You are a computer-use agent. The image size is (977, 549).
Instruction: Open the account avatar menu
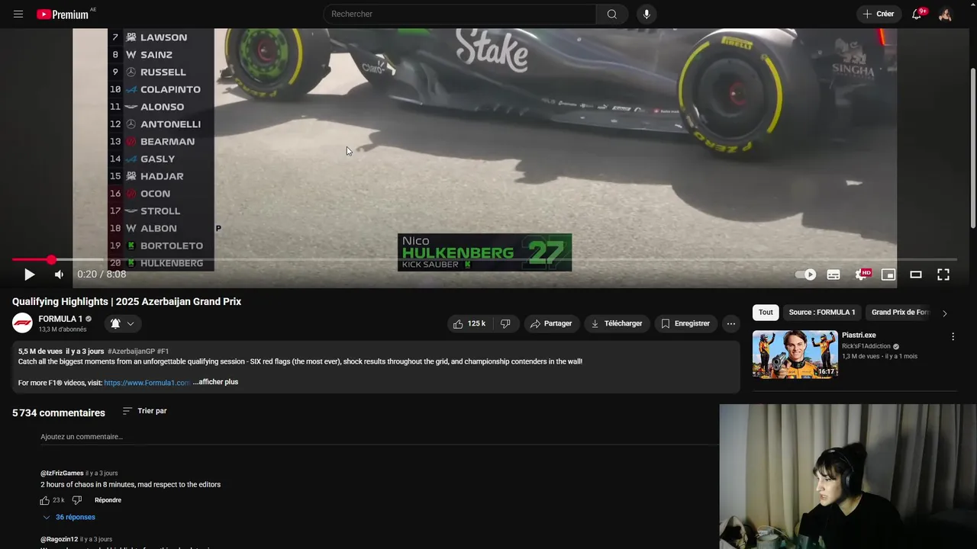coord(945,14)
